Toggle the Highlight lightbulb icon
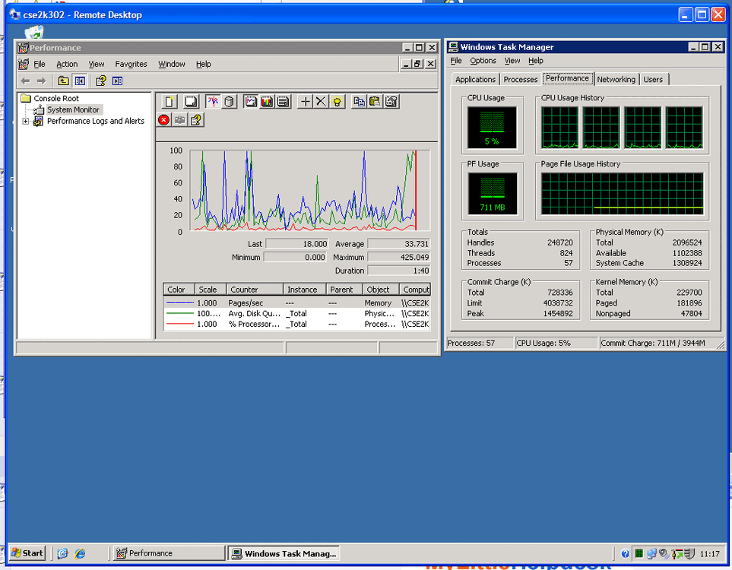The height and width of the screenshot is (570, 732). pyautogui.click(x=337, y=101)
